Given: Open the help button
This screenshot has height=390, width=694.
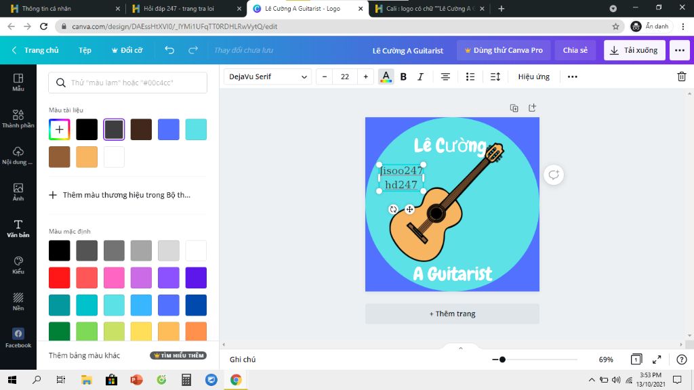Looking at the screenshot, I should (x=682, y=359).
